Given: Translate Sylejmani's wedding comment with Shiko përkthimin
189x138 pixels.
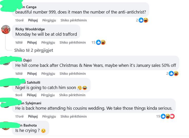Looking at the screenshot, I should click(74, 116).
